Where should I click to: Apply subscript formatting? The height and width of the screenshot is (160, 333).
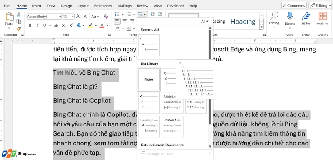coord(64,25)
